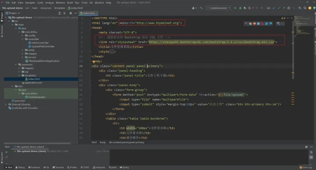Collapse the templates folder
316x170 pixels.
click(19, 76)
